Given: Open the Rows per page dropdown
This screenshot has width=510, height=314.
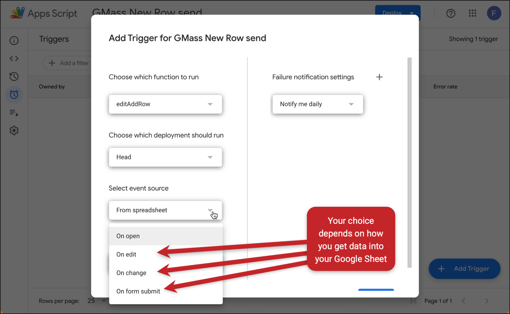Looking at the screenshot, I should (x=97, y=301).
